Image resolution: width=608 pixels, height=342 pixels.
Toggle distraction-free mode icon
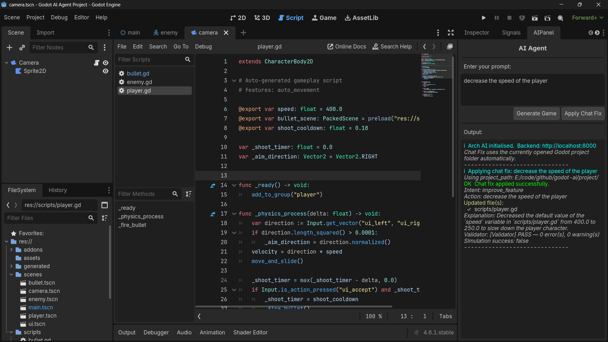[x=451, y=33]
